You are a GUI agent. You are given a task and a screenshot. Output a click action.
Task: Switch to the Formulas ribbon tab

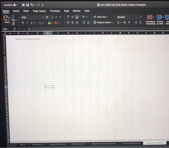55,11
